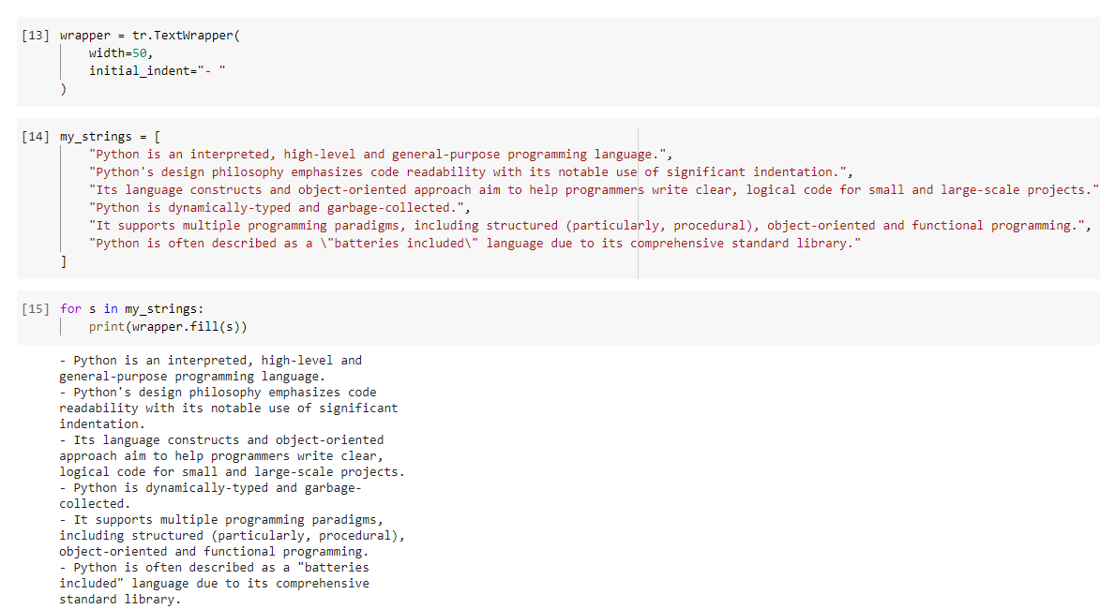
Task: Click the [15] cell execution counter
Action: tap(36, 309)
